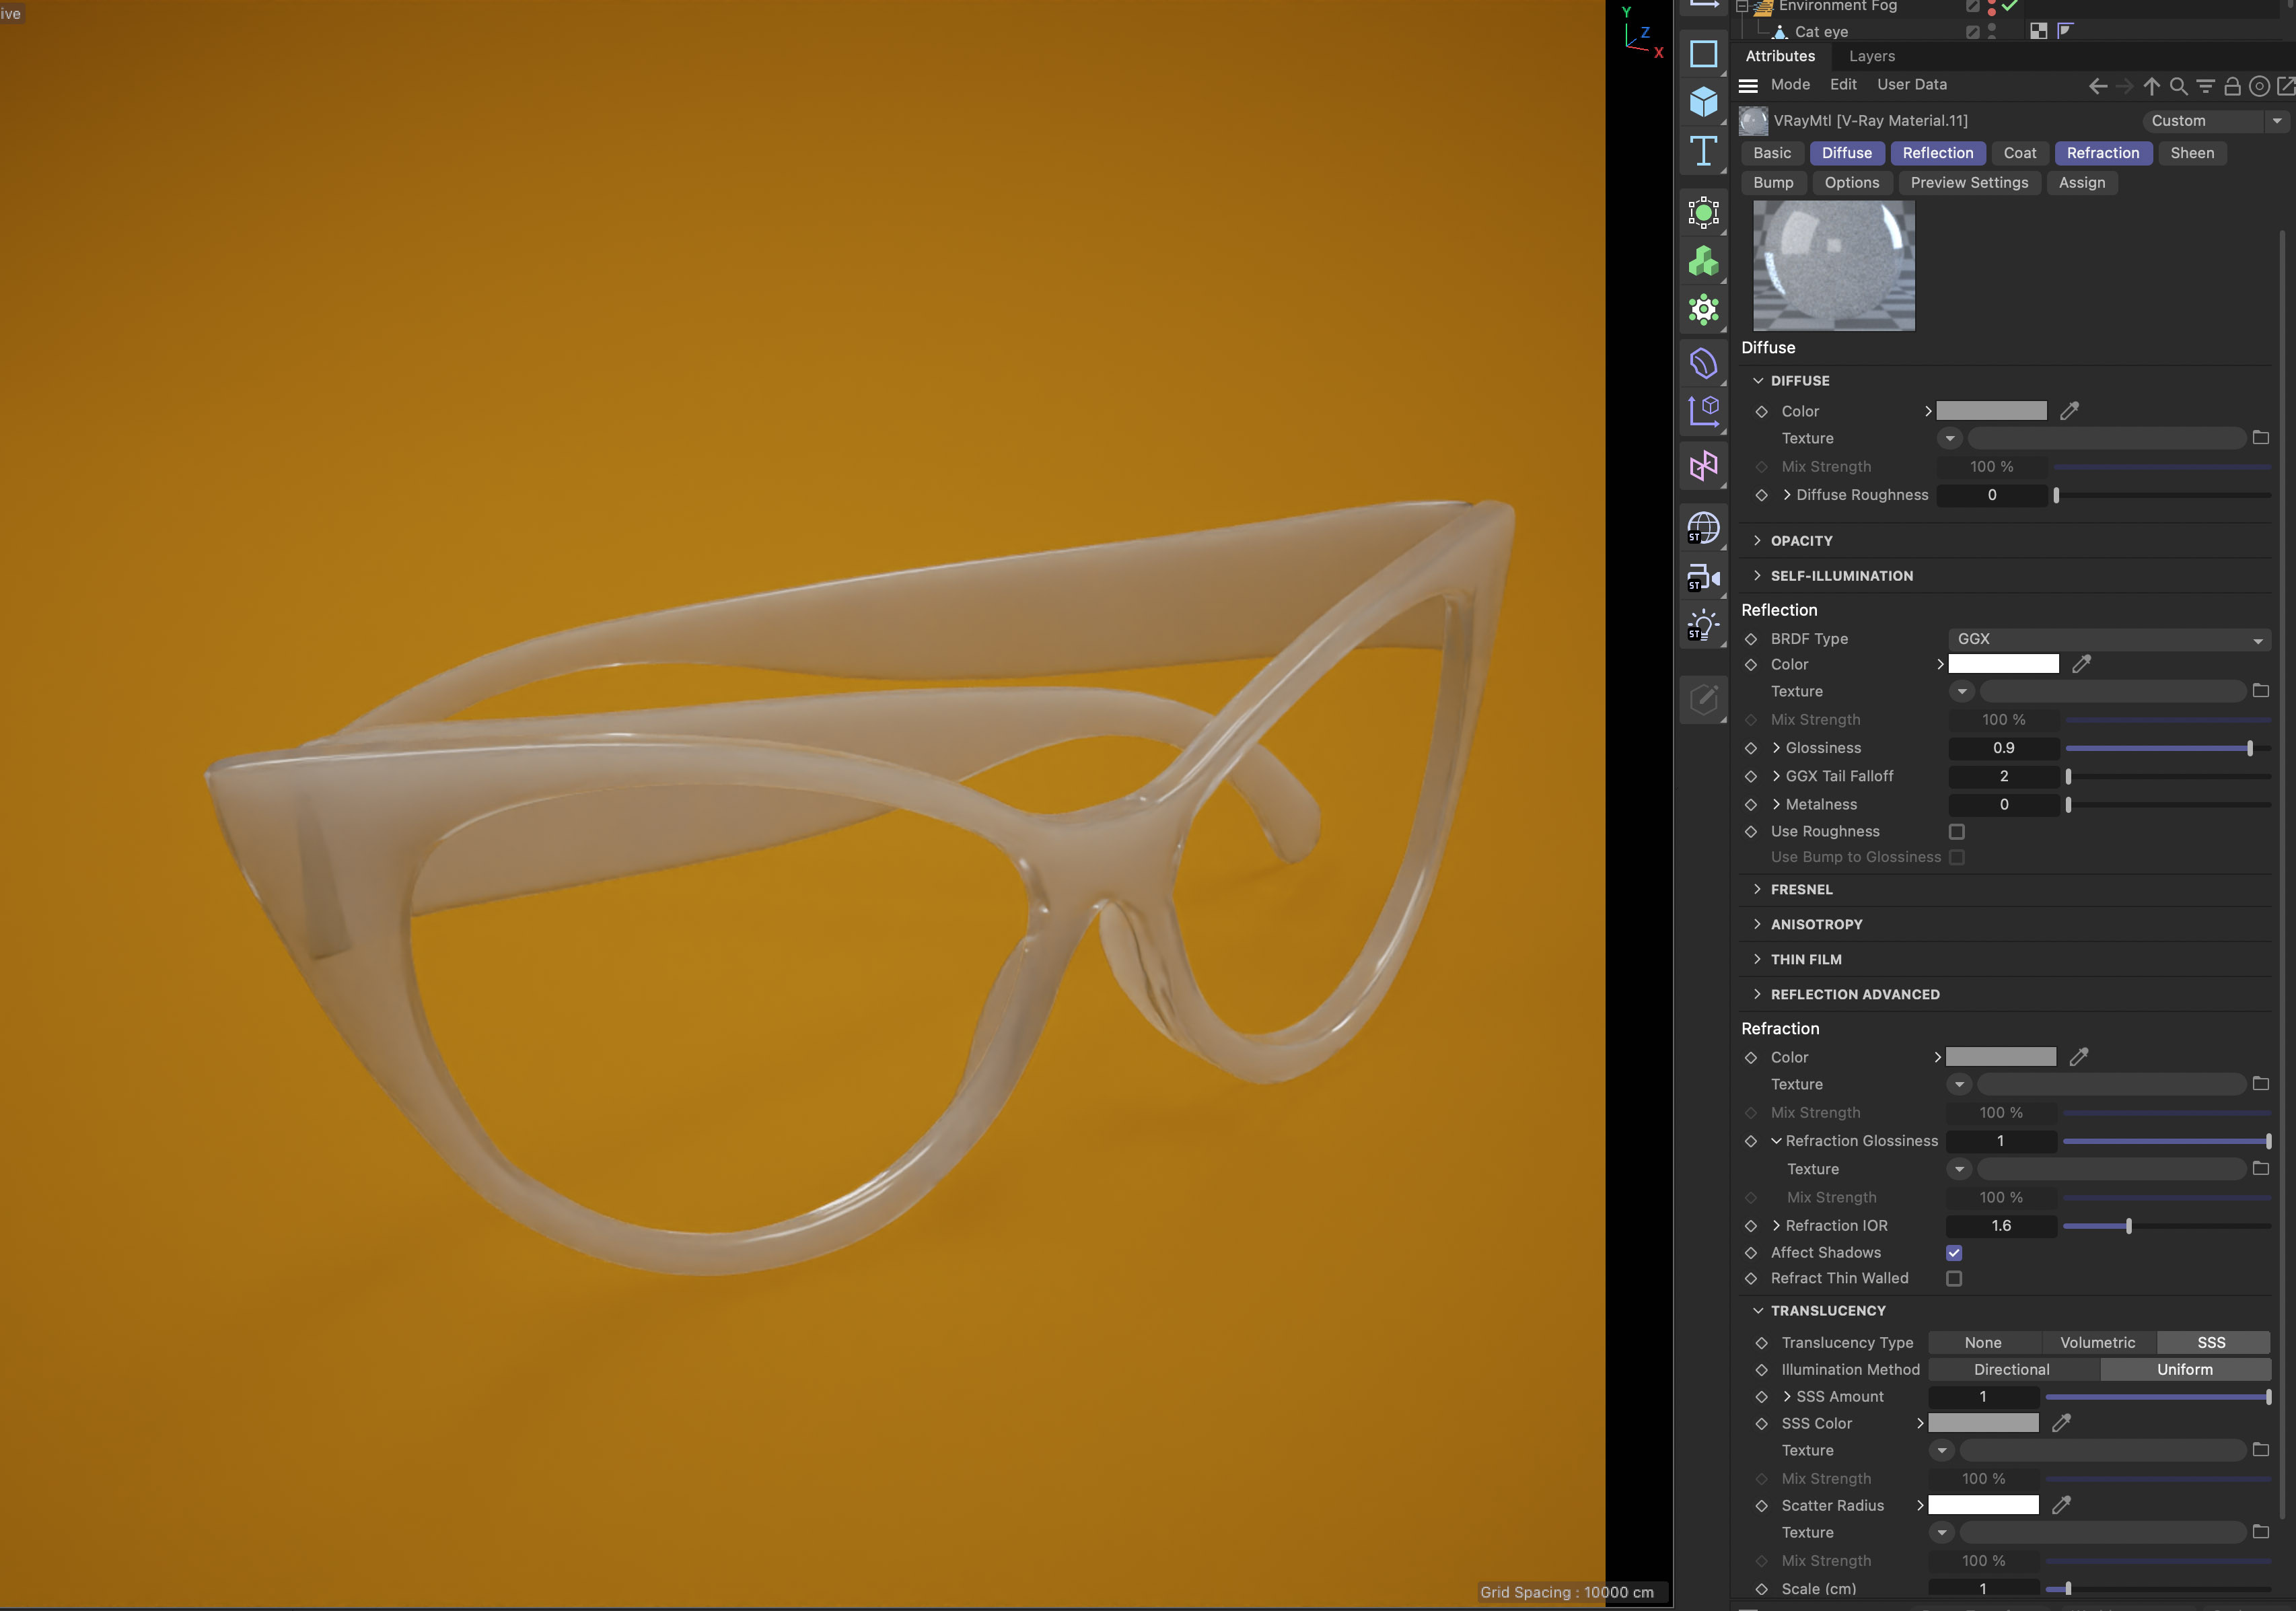The height and width of the screenshot is (1611, 2296).
Task: Enable the Use Roughness checkbox
Action: pyautogui.click(x=1957, y=831)
